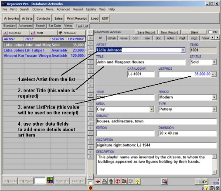Click the red circular C icon
221x191 pixels.
click(x=118, y=181)
